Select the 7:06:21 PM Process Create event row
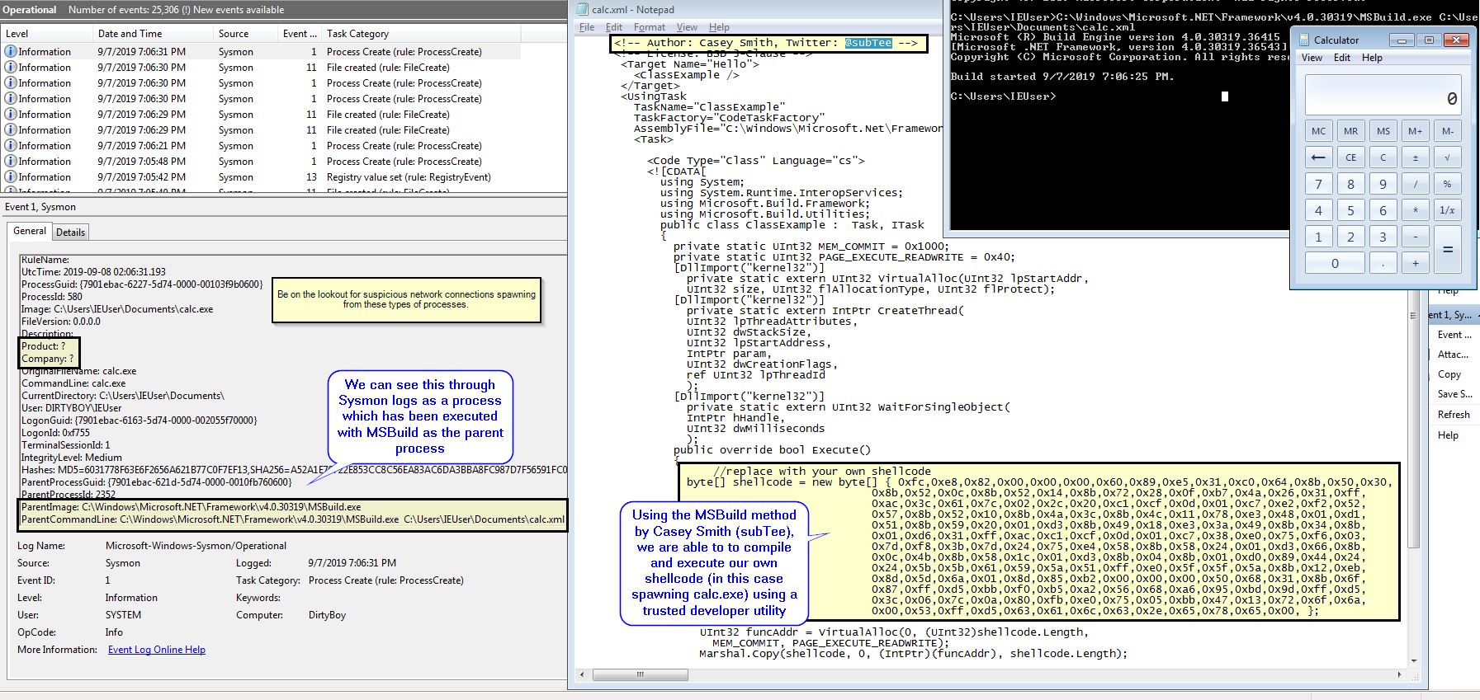Image resolution: width=1480 pixels, height=700 pixels. [x=285, y=146]
